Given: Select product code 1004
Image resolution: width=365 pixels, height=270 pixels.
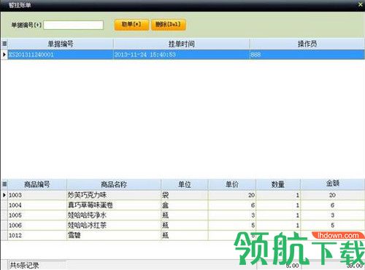Looking at the screenshot, I should 37,205.
